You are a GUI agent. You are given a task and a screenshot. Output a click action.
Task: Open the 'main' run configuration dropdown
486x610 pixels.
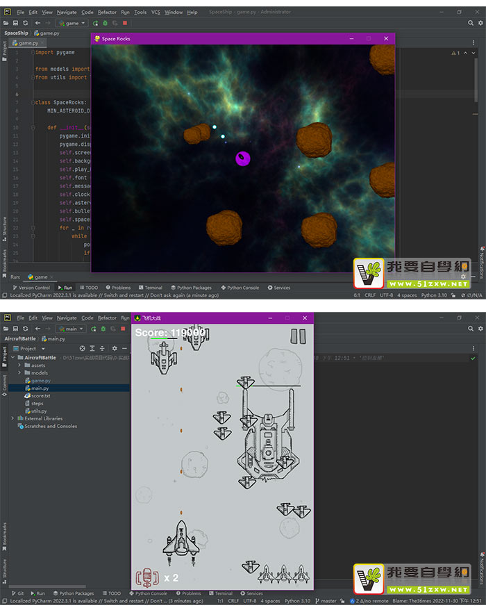tap(70, 329)
